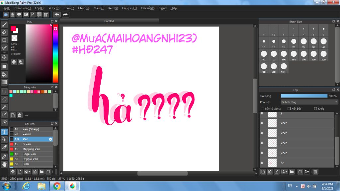
Task: Delete the selected palette color
Action: pyautogui.click(x=20, y=115)
